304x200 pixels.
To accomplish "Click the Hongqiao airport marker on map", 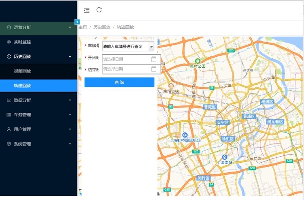I will 185,135.
